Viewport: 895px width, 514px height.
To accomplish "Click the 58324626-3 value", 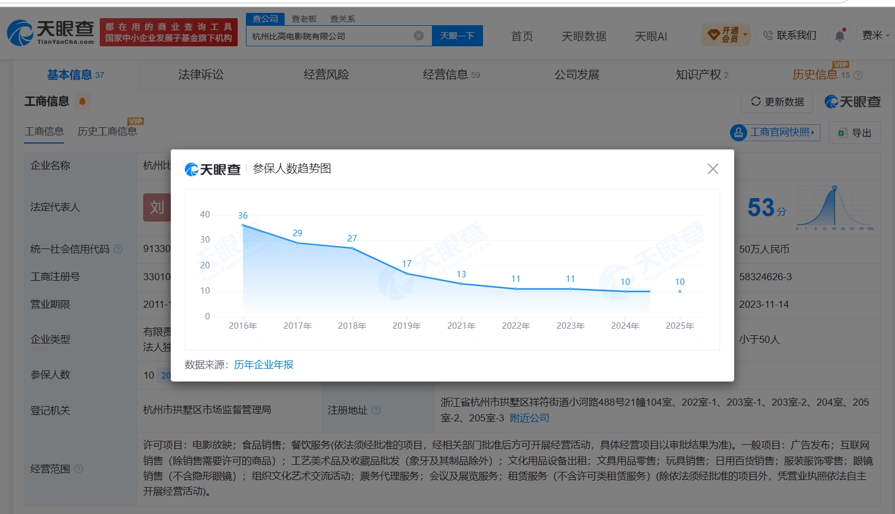I will tap(765, 277).
